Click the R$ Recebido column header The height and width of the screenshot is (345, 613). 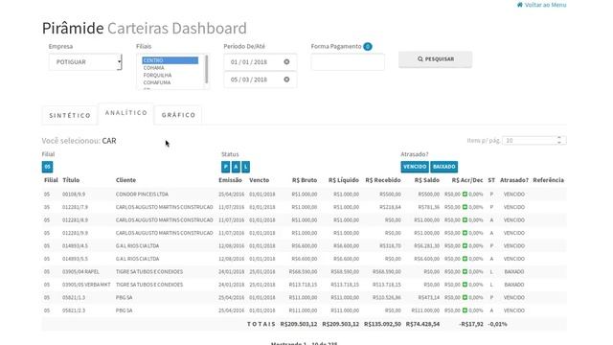point(383,180)
